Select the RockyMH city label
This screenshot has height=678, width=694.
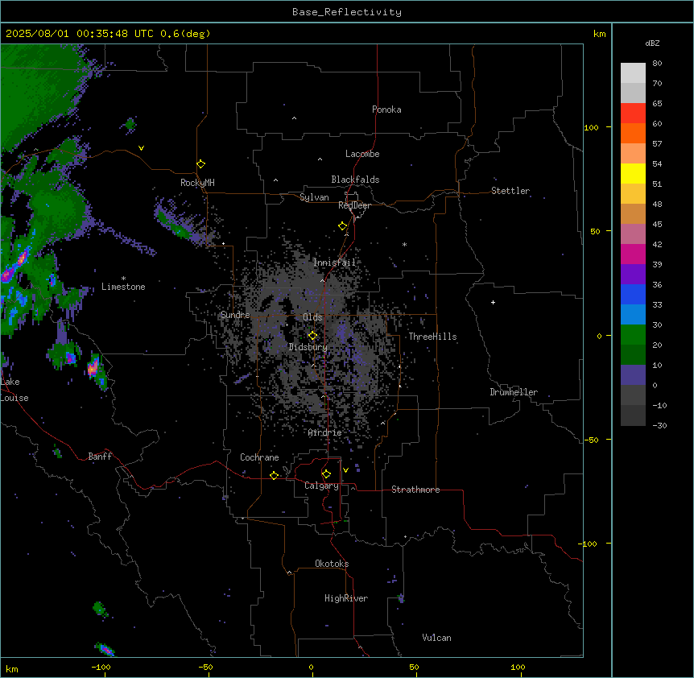[x=197, y=183]
